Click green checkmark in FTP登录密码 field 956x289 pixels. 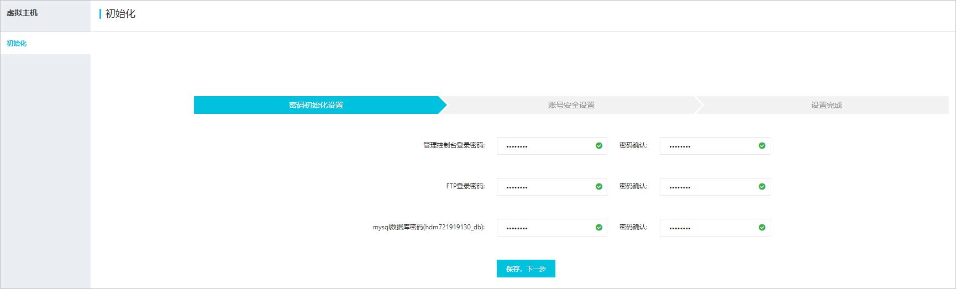(x=599, y=187)
